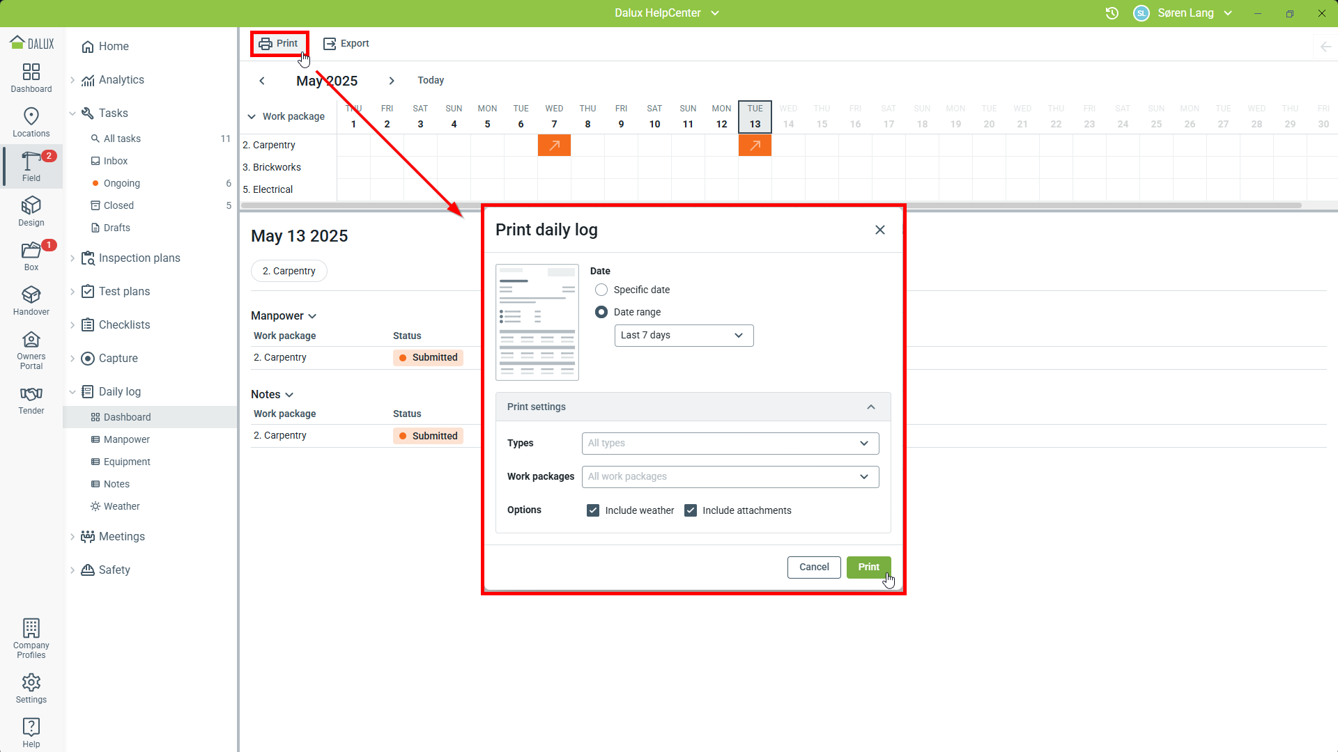Image resolution: width=1338 pixels, height=752 pixels.
Task: Open Manpower under Daily log
Action: point(126,439)
